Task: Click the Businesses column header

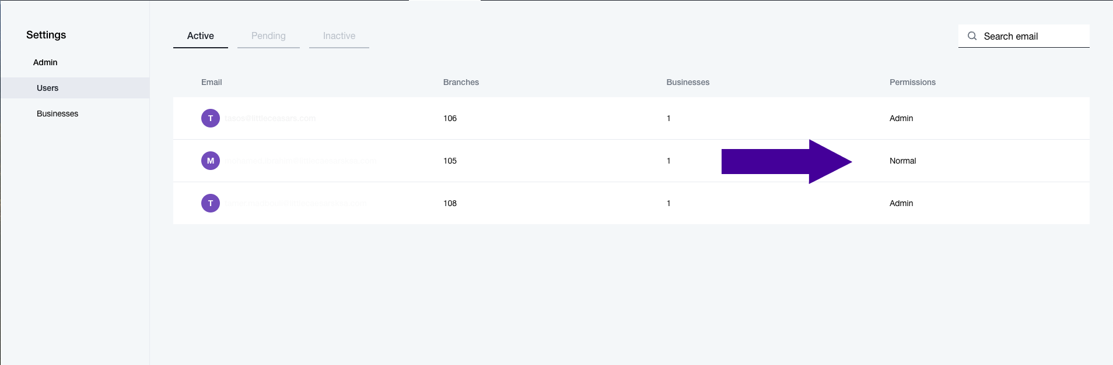Action: 687,82
